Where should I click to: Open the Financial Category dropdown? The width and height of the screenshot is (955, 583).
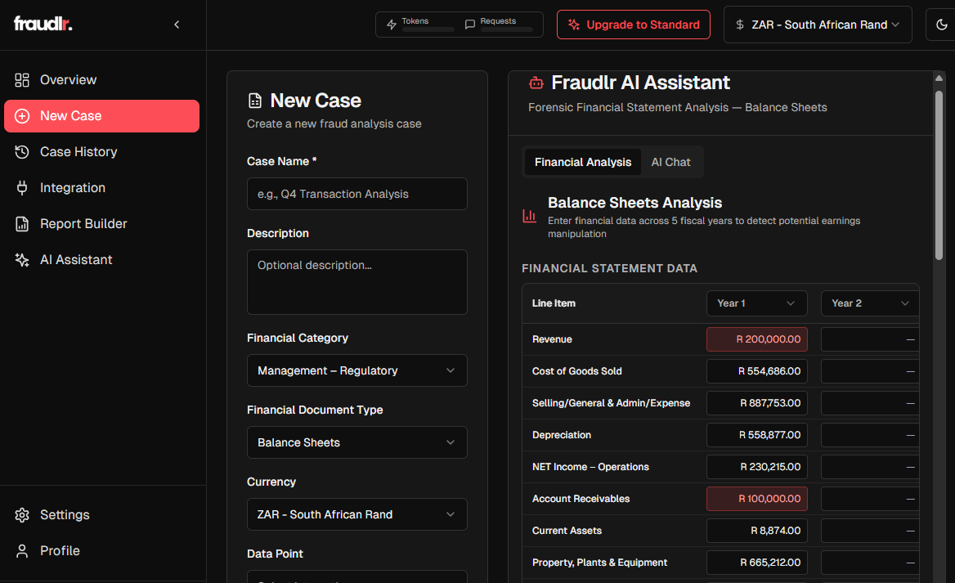tap(357, 370)
